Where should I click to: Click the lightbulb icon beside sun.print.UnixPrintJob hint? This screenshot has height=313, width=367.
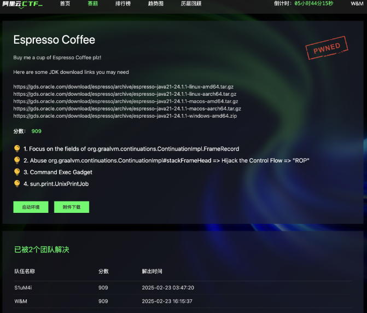pyautogui.click(x=17, y=184)
